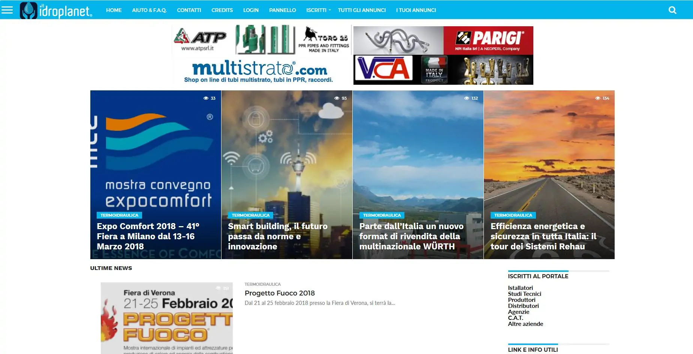The width and height of the screenshot is (693, 354).
Task: Open Sistemi Rehau tour article headline
Action: click(x=543, y=236)
